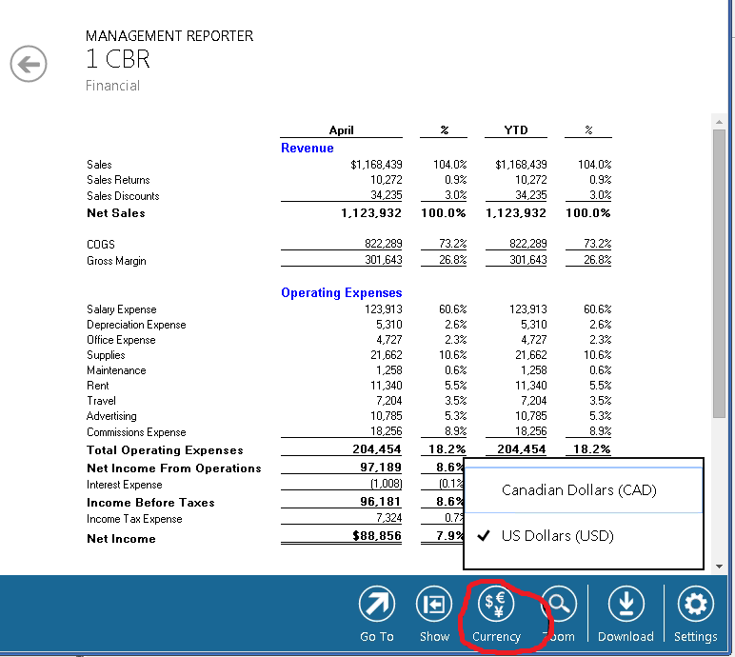Click YTD Total Operating Expenses 204,454
Image resolution: width=735 pixels, height=657 pixels.
(x=521, y=449)
